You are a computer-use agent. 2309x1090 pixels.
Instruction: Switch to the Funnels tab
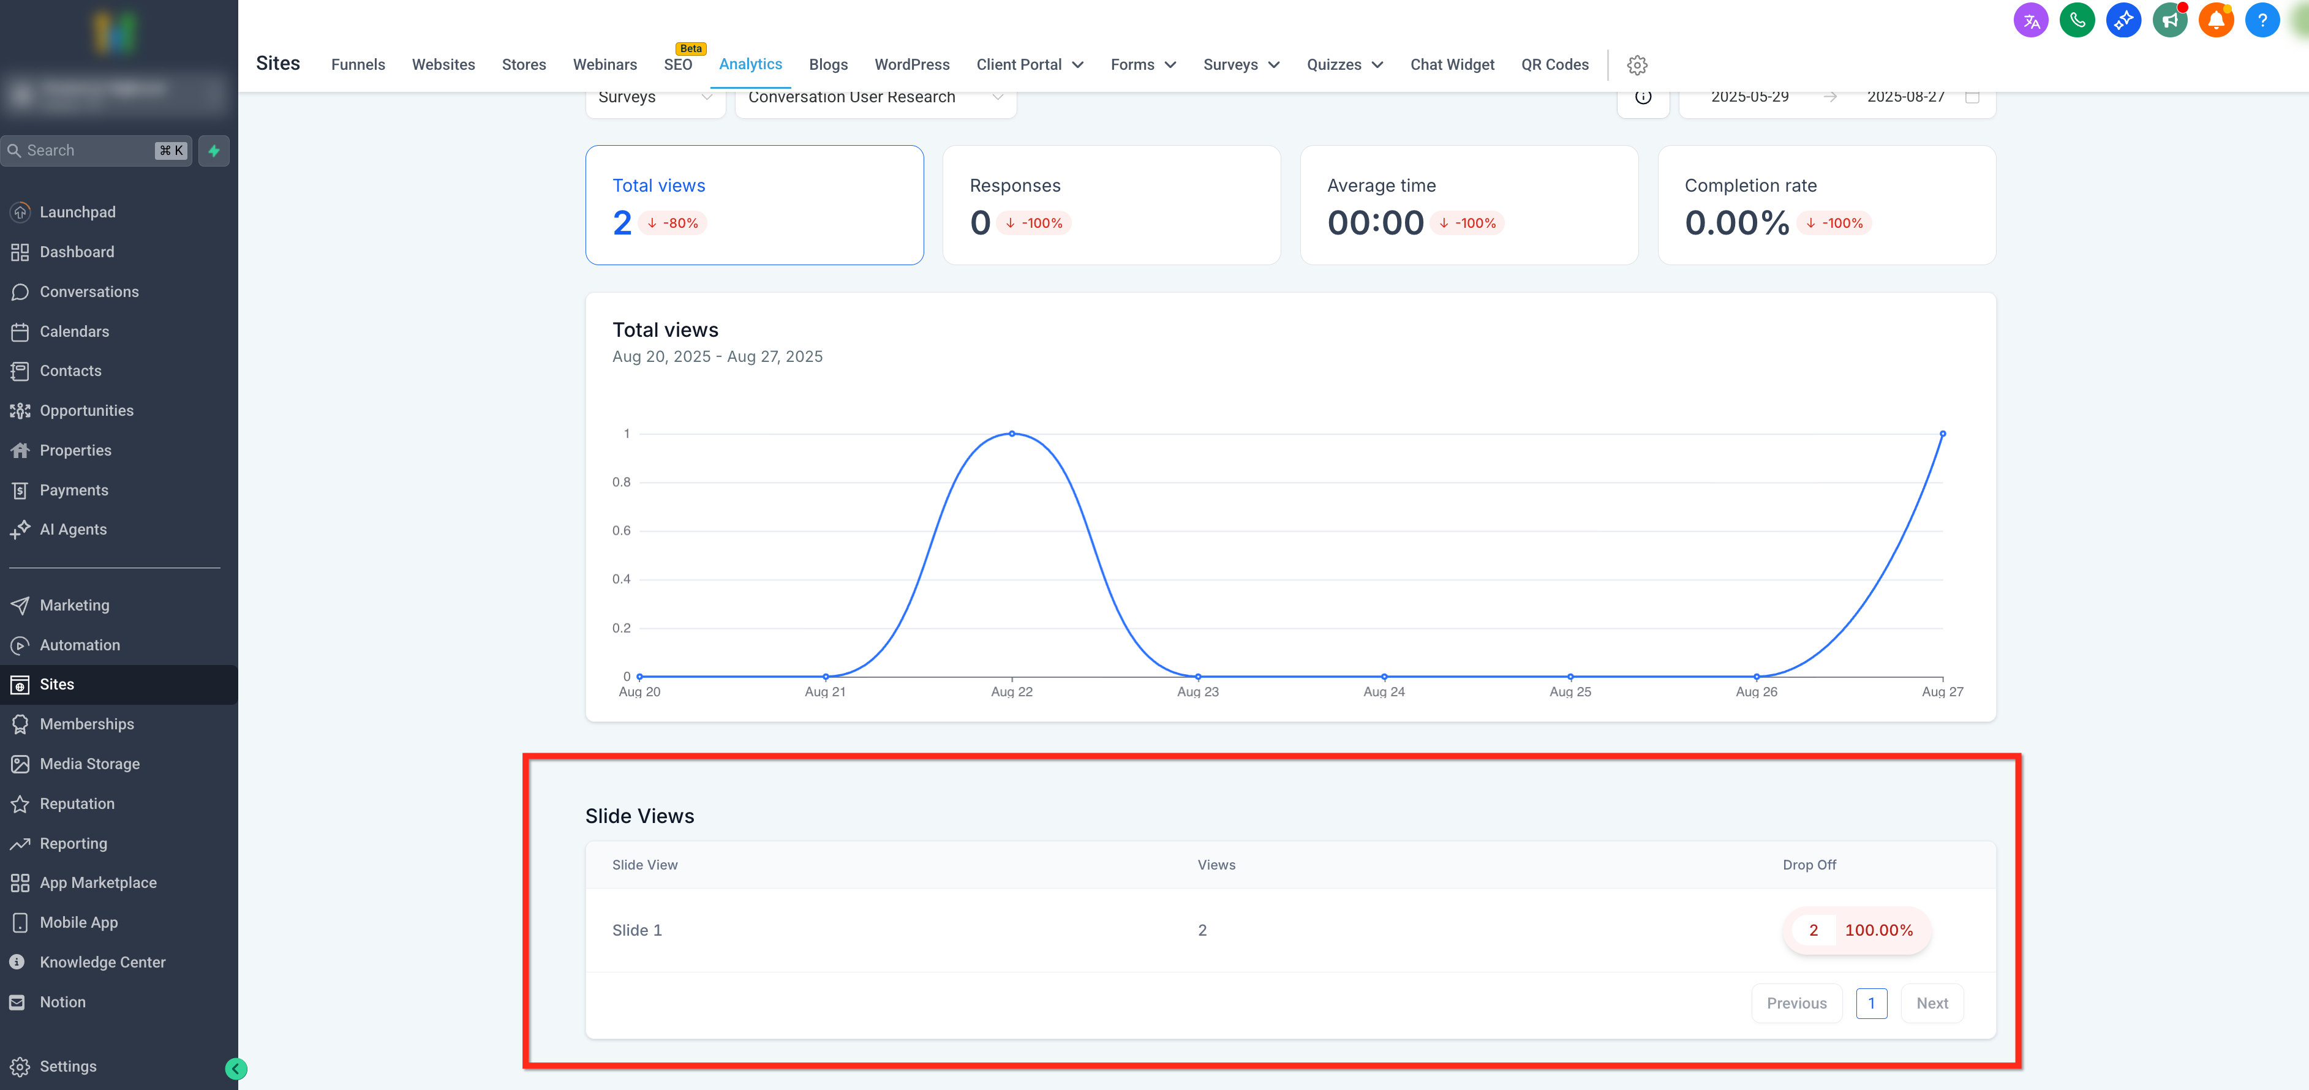[x=358, y=64]
